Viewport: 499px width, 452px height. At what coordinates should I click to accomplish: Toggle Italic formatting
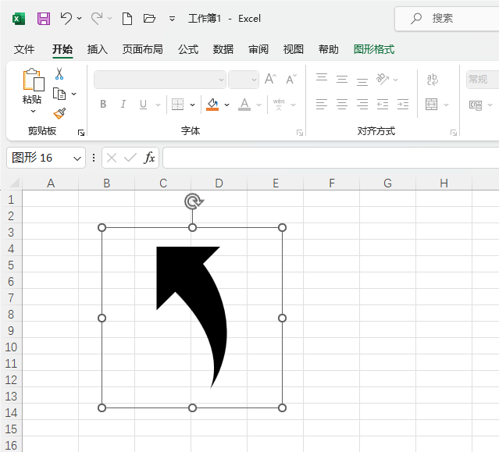(123, 104)
